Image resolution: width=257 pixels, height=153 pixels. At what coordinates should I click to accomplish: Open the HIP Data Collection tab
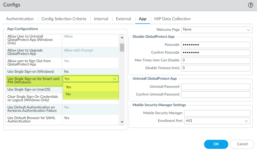coord(172,19)
